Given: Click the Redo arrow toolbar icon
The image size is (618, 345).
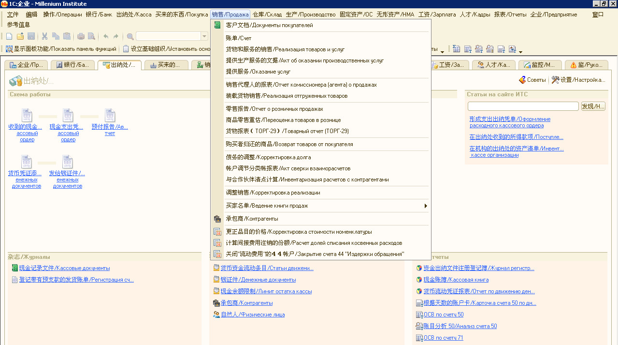Looking at the screenshot, I should [x=116, y=36].
